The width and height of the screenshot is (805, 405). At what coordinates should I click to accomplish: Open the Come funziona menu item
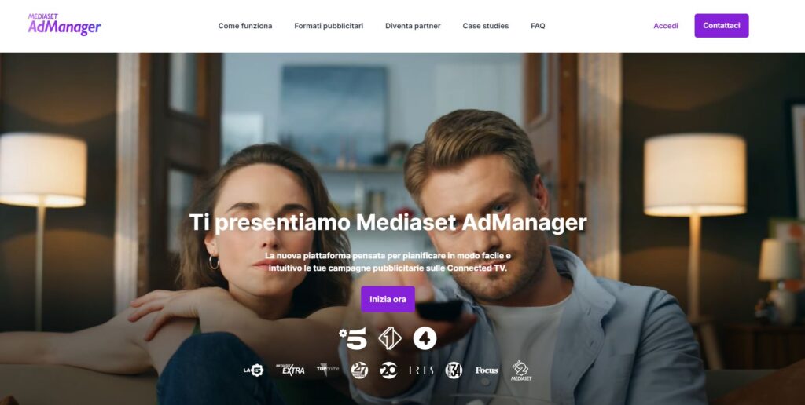tap(245, 26)
